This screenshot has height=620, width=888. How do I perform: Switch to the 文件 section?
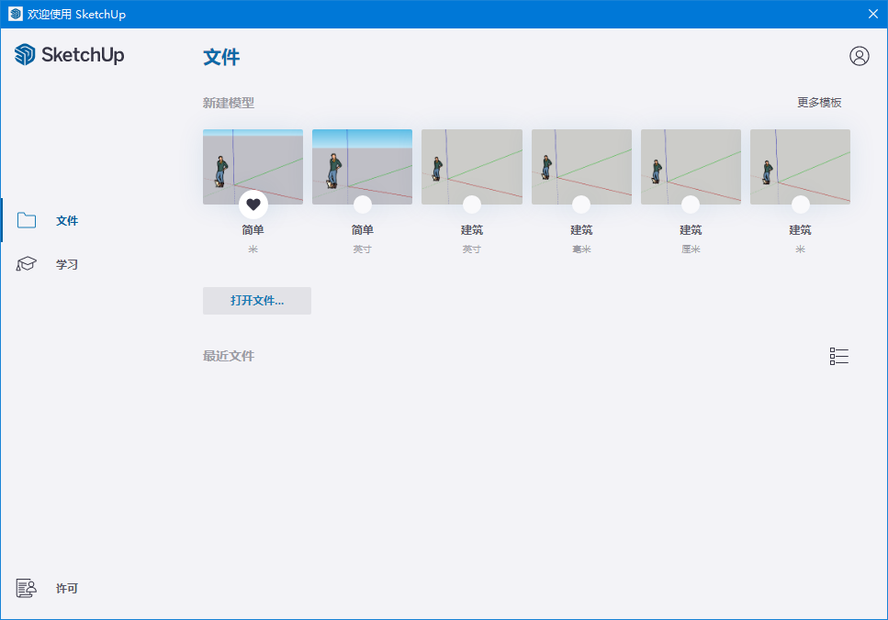coord(67,220)
